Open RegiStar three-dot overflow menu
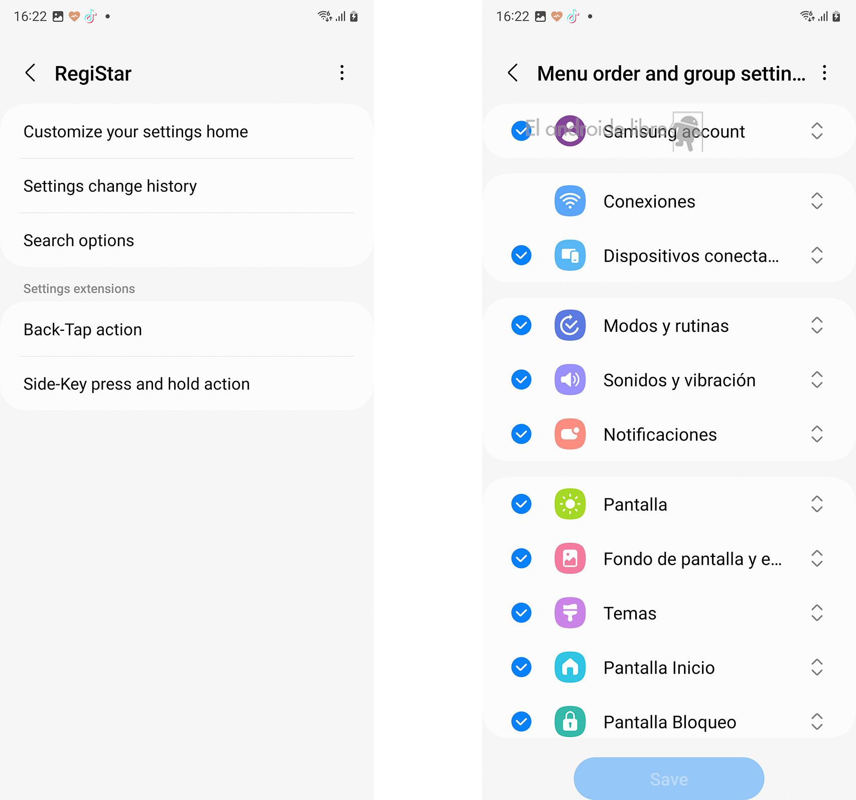The height and width of the screenshot is (800, 856). [342, 73]
